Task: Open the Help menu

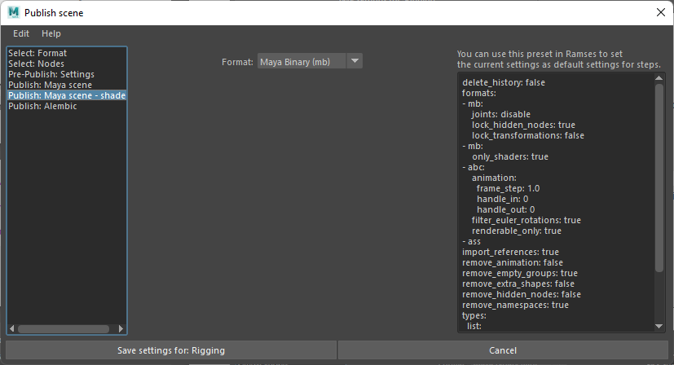Action: (x=51, y=33)
